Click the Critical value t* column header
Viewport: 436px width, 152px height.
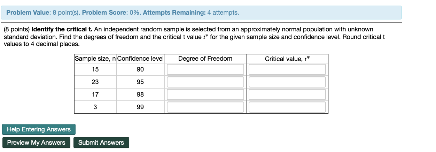click(287, 59)
